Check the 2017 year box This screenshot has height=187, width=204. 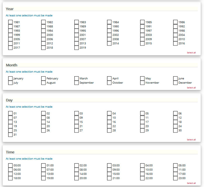point(10,47)
